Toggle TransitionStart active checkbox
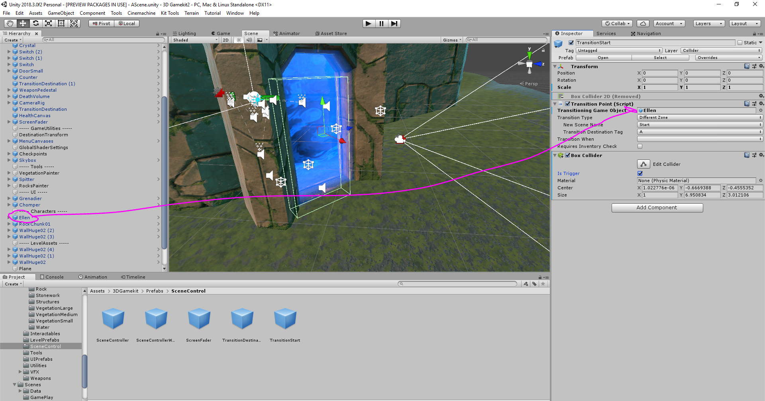The height and width of the screenshot is (401, 765). coord(571,43)
